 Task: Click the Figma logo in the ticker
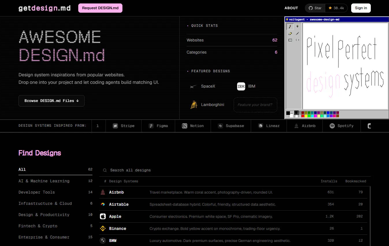click(151, 126)
